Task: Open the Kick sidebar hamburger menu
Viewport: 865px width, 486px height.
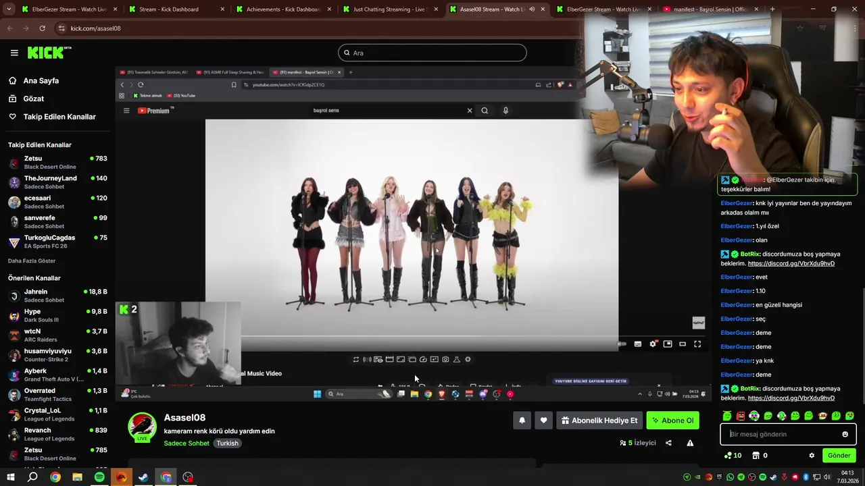Action: click(x=14, y=53)
